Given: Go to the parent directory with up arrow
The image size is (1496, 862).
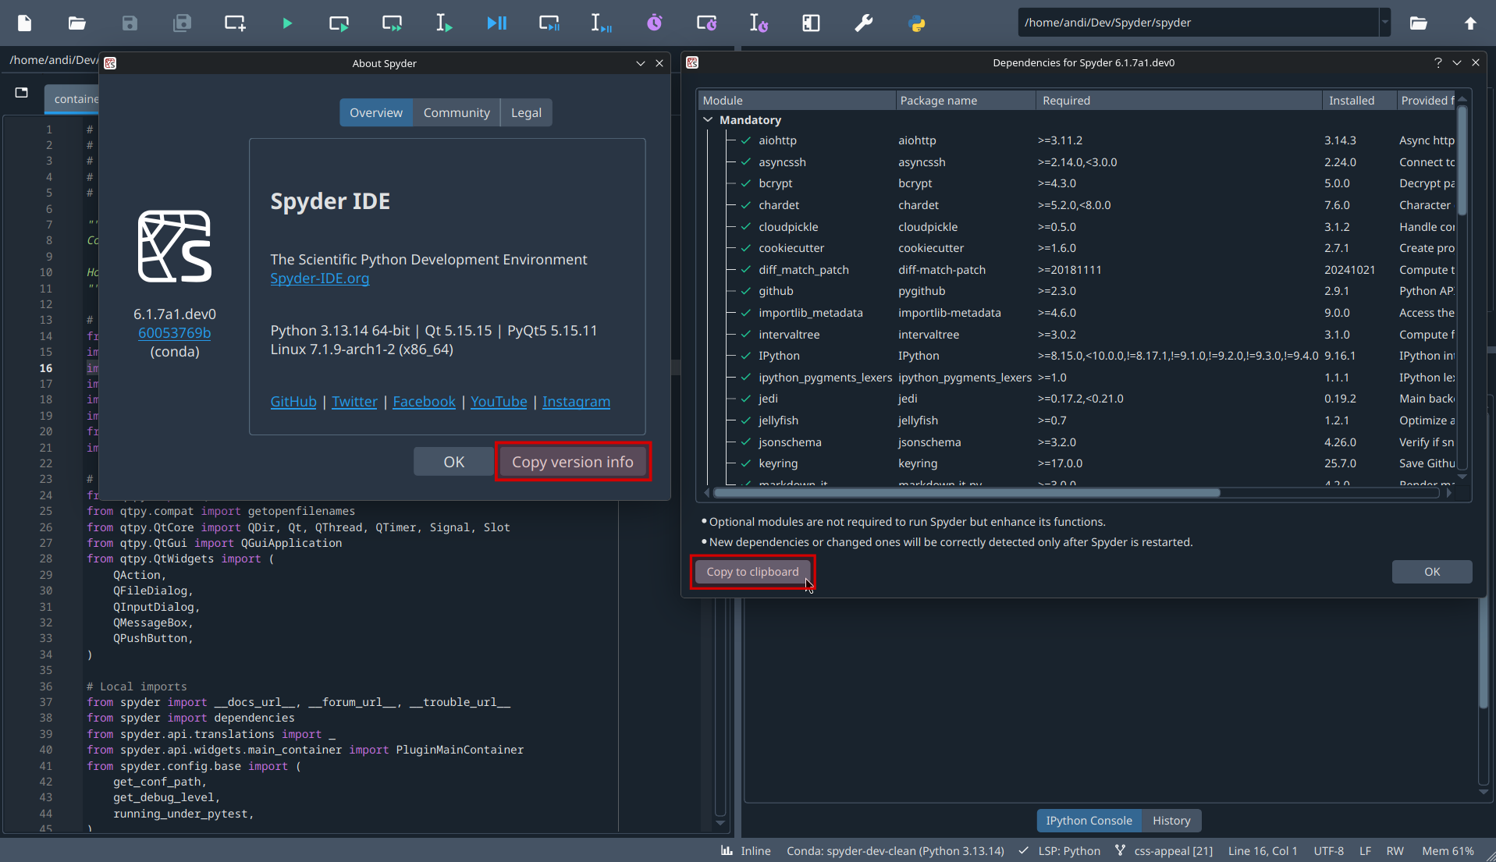Looking at the screenshot, I should pyautogui.click(x=1470, y=23).
